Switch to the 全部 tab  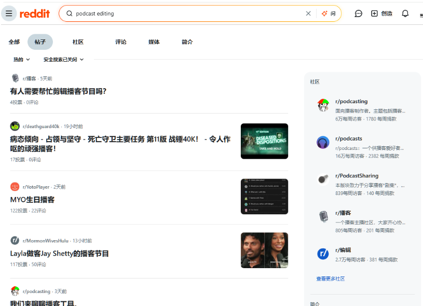[x=14, y=42]
